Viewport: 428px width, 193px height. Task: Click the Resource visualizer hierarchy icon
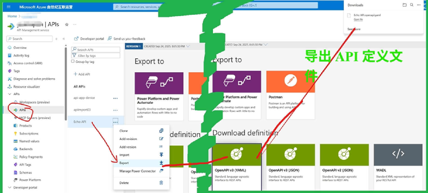tap(9, 87)
